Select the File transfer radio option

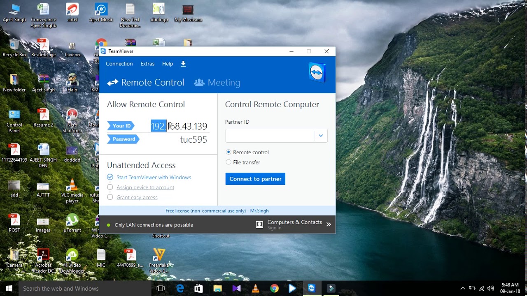[x=229, y=162]
